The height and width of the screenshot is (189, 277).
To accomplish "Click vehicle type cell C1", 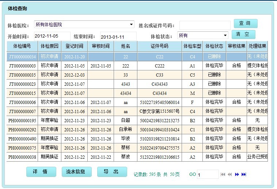I will tap(192, 130).
